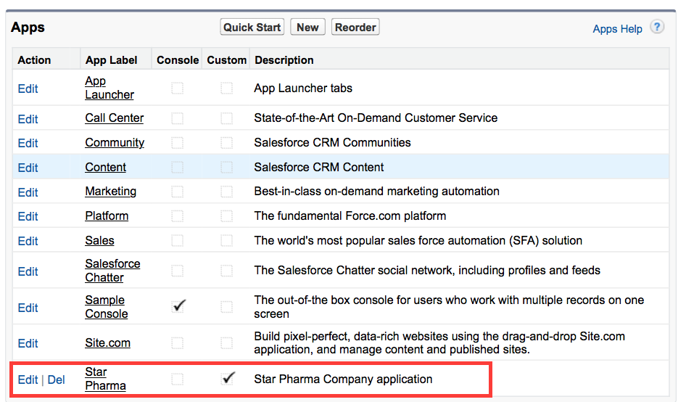Edit the Community app
The image size is (686, 402).
point(28,143)
